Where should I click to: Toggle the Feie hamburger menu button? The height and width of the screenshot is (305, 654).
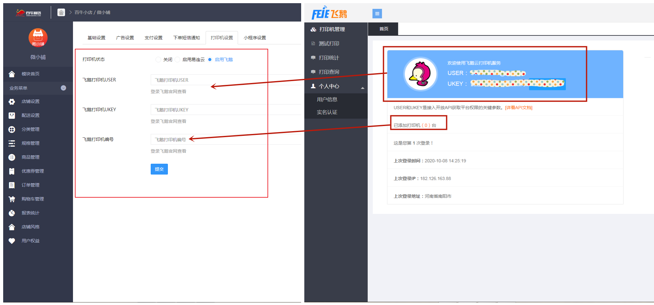(377, 14)
